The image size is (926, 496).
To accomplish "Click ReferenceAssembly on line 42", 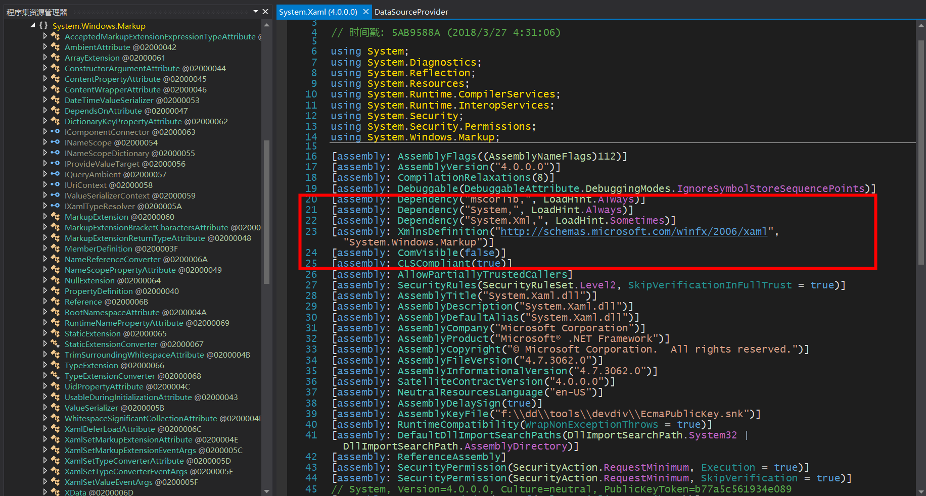I will click(449, 457).
